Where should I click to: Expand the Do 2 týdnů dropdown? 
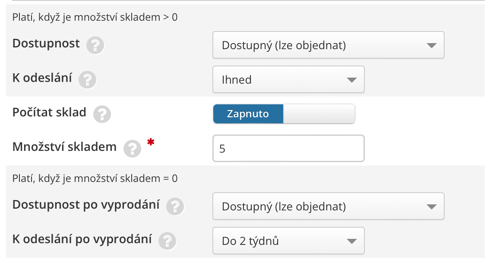288,241
